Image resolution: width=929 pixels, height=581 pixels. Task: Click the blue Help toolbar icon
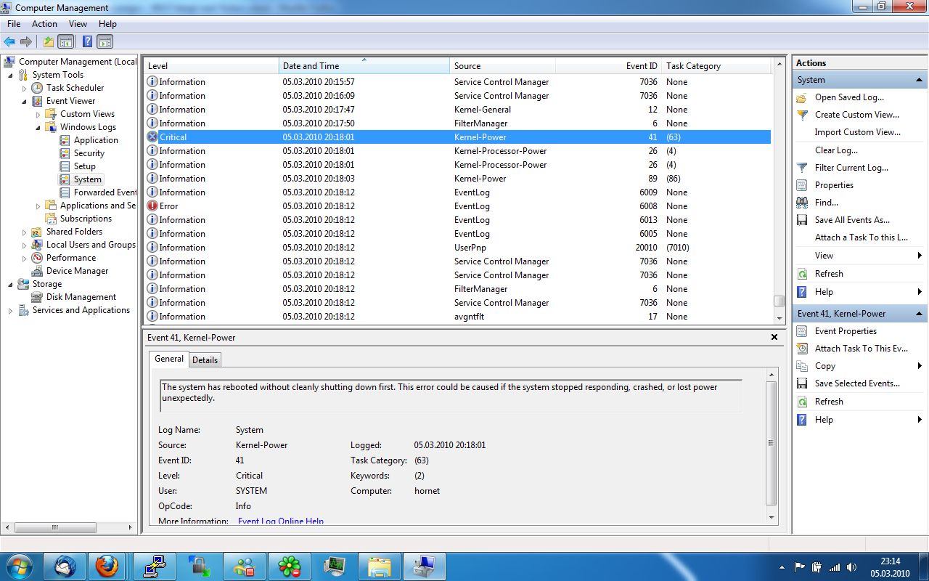coord(87,41)
